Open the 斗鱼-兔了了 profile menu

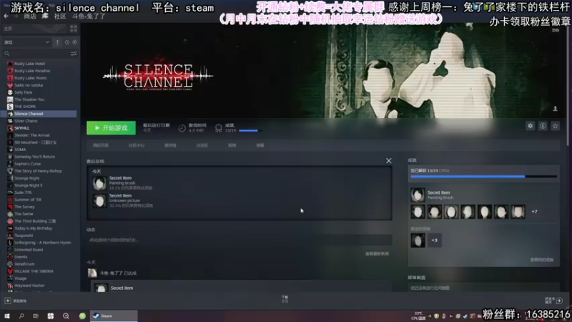pos(89,16)
